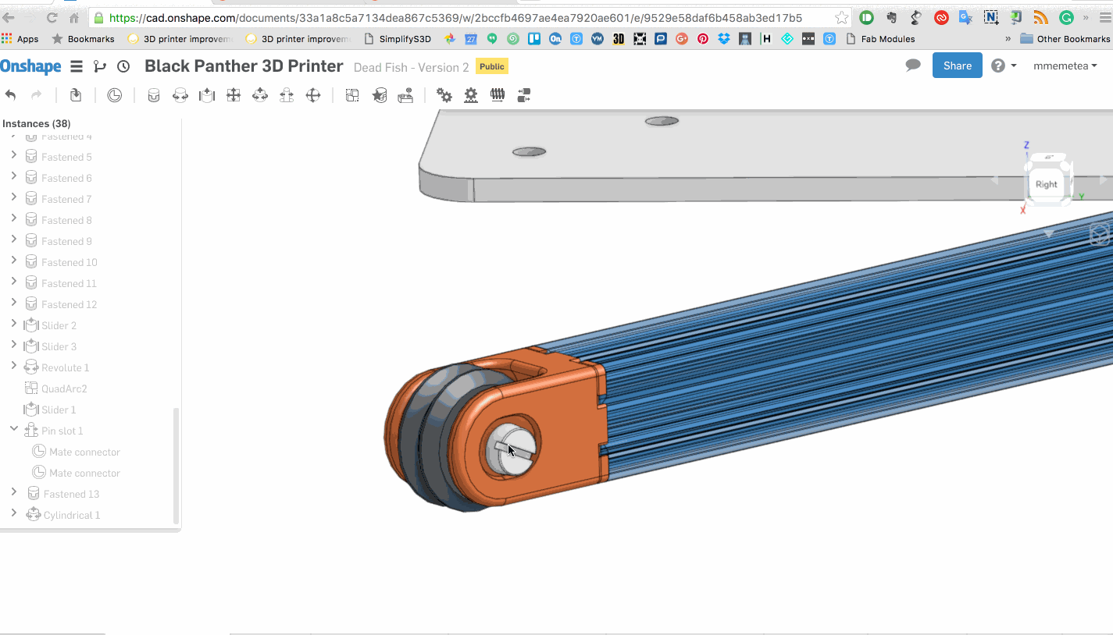
Task: Click the blue Share button
Action: tap(957, 66)
